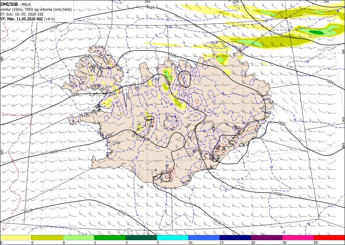Image resolution: width=345 pixels, height=245 pixels.
Task: Click the 'VT: Mán. 11.05.2020 00Z (+6 h)' line
Action: 28,19
